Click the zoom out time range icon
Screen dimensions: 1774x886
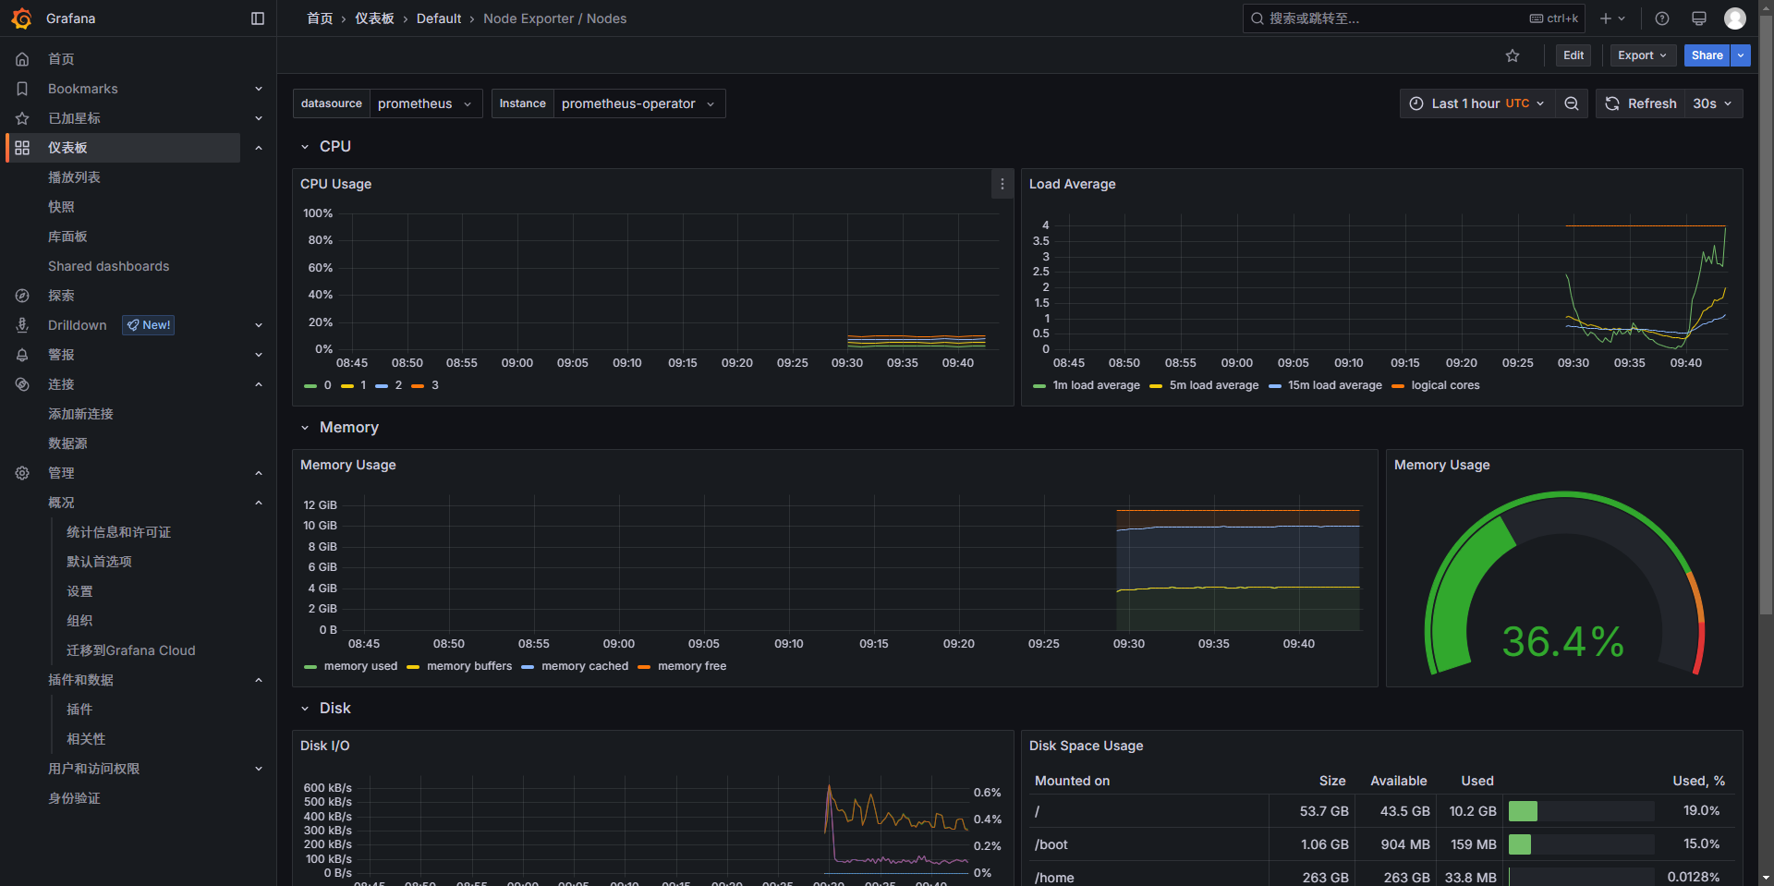click(x=1572, y=103)
